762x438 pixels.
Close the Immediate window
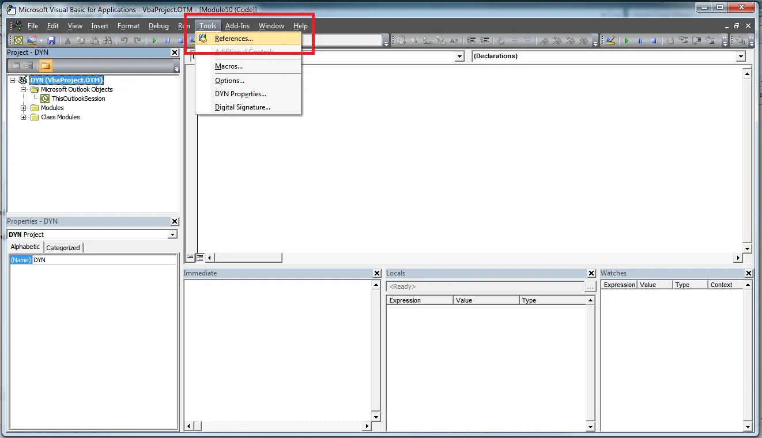point(377,273)
